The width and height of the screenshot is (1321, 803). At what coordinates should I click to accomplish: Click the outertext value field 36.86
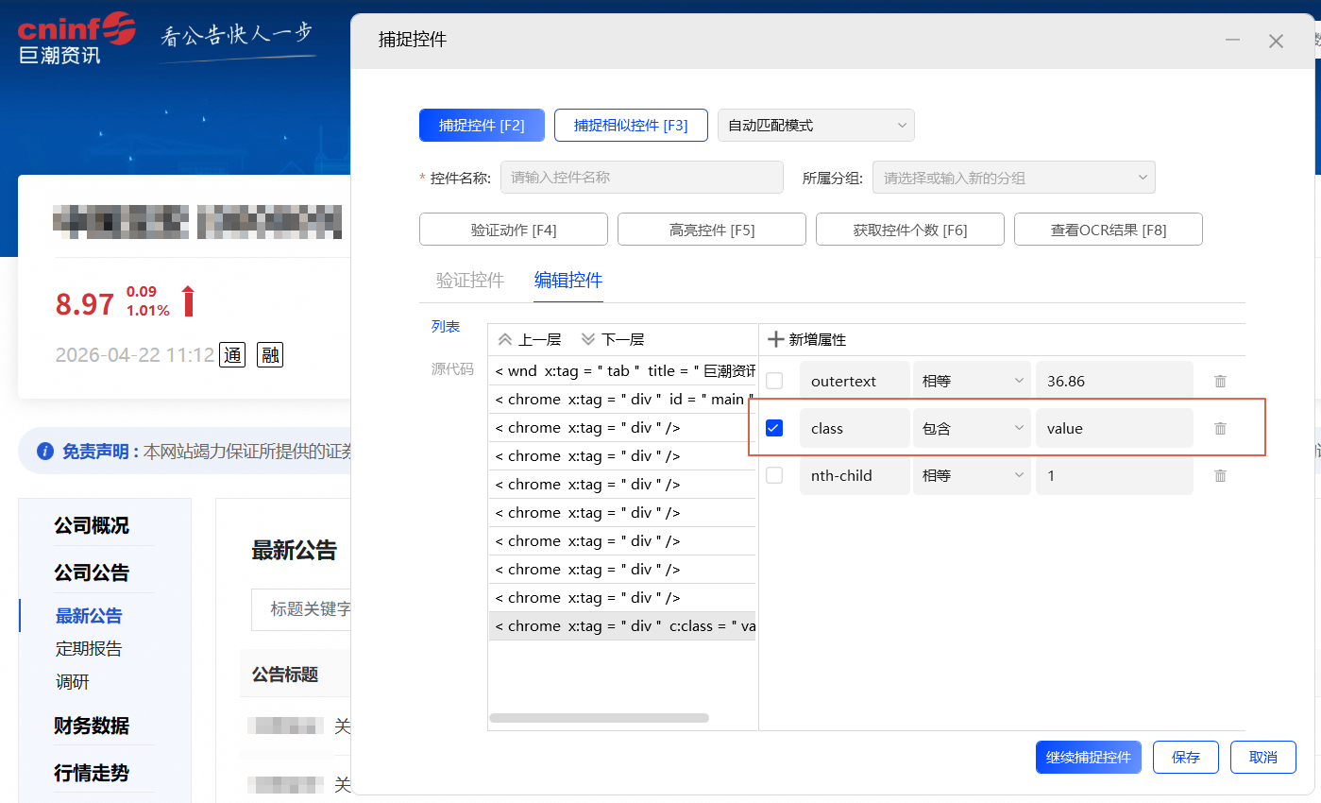(x=1114, y=382)
